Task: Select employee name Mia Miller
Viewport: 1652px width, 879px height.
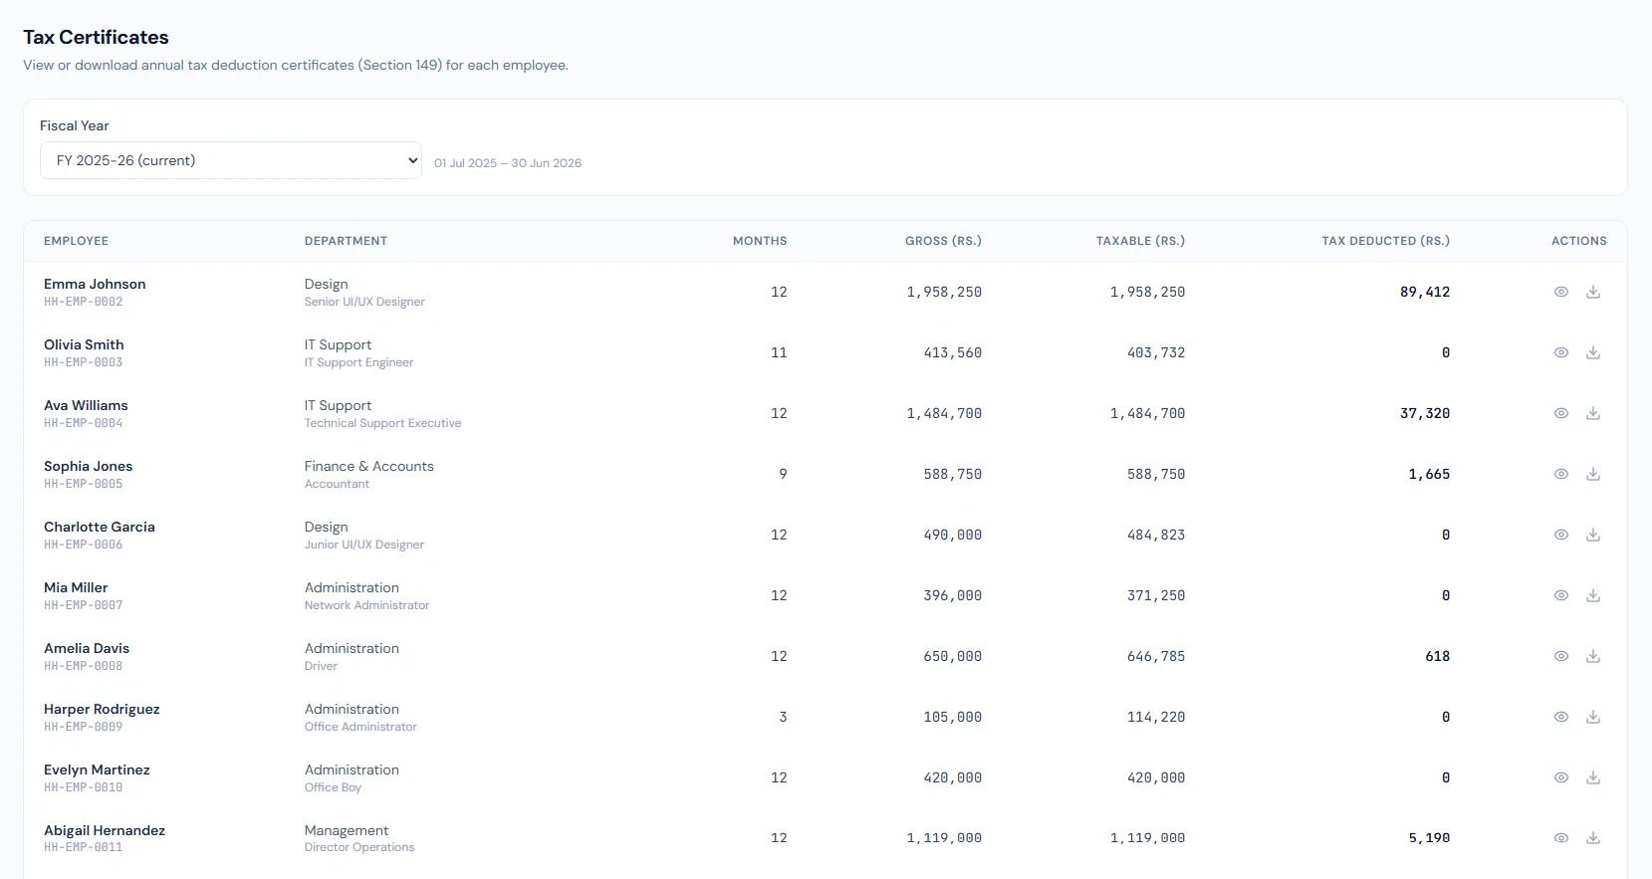Action: click(x=76, y=587)
